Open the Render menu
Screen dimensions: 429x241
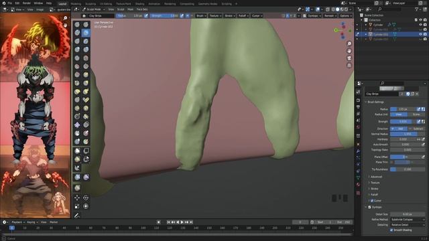(x=27, y=3)
